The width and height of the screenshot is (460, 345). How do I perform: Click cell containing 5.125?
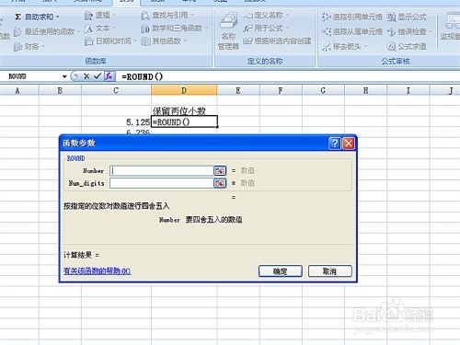coord(116,122)
